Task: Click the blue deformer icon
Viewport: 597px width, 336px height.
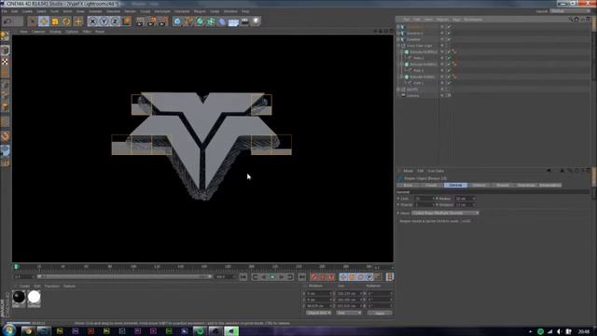Action: [x=222, y=21]
